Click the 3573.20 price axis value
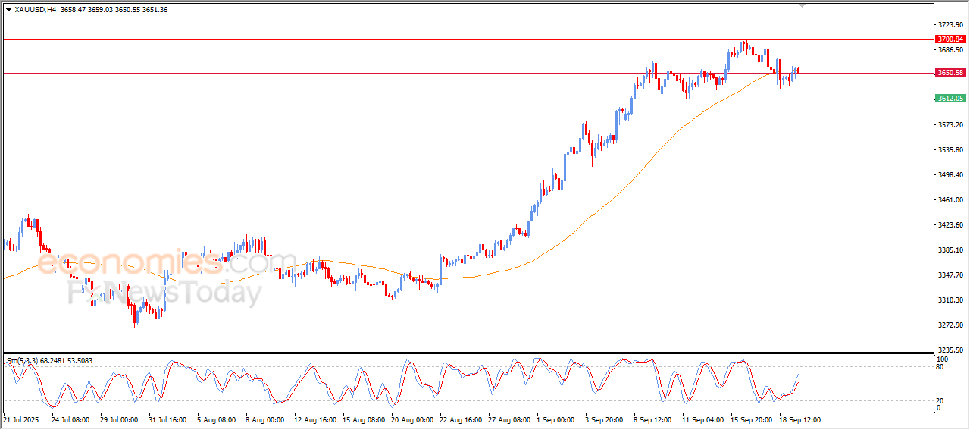Image resolution: width=970 pixels, height=430 pixels. (x=950, y=124)
